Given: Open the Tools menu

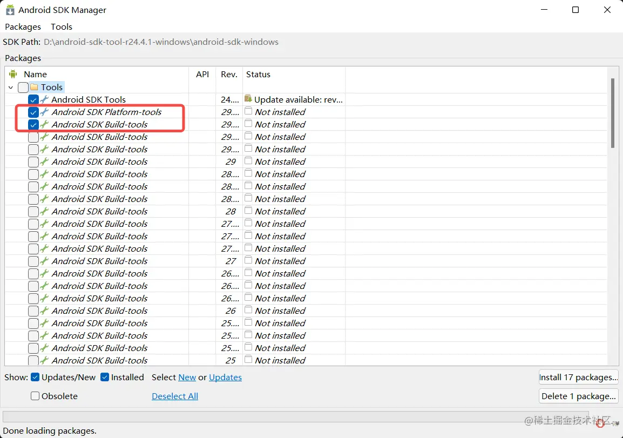Looking at the screenshot, I should pos(62,26).
